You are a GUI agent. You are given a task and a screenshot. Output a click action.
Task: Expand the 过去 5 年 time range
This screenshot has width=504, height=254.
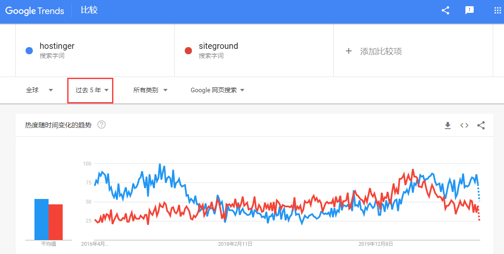click(x=92, y=90)
